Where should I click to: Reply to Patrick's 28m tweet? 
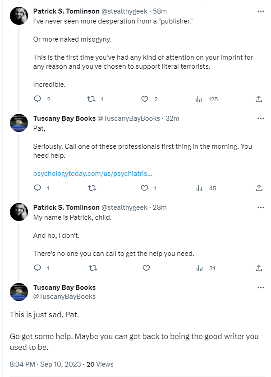[37, 268]
